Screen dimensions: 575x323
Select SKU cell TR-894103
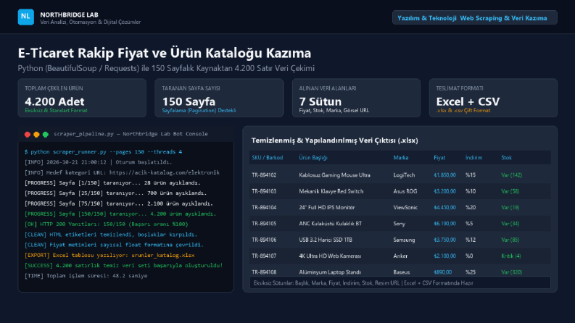pyautogui.click(x=264, y=191)
